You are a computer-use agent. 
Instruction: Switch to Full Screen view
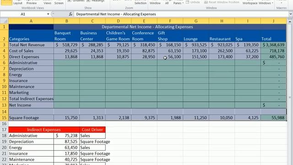point(59,2)
